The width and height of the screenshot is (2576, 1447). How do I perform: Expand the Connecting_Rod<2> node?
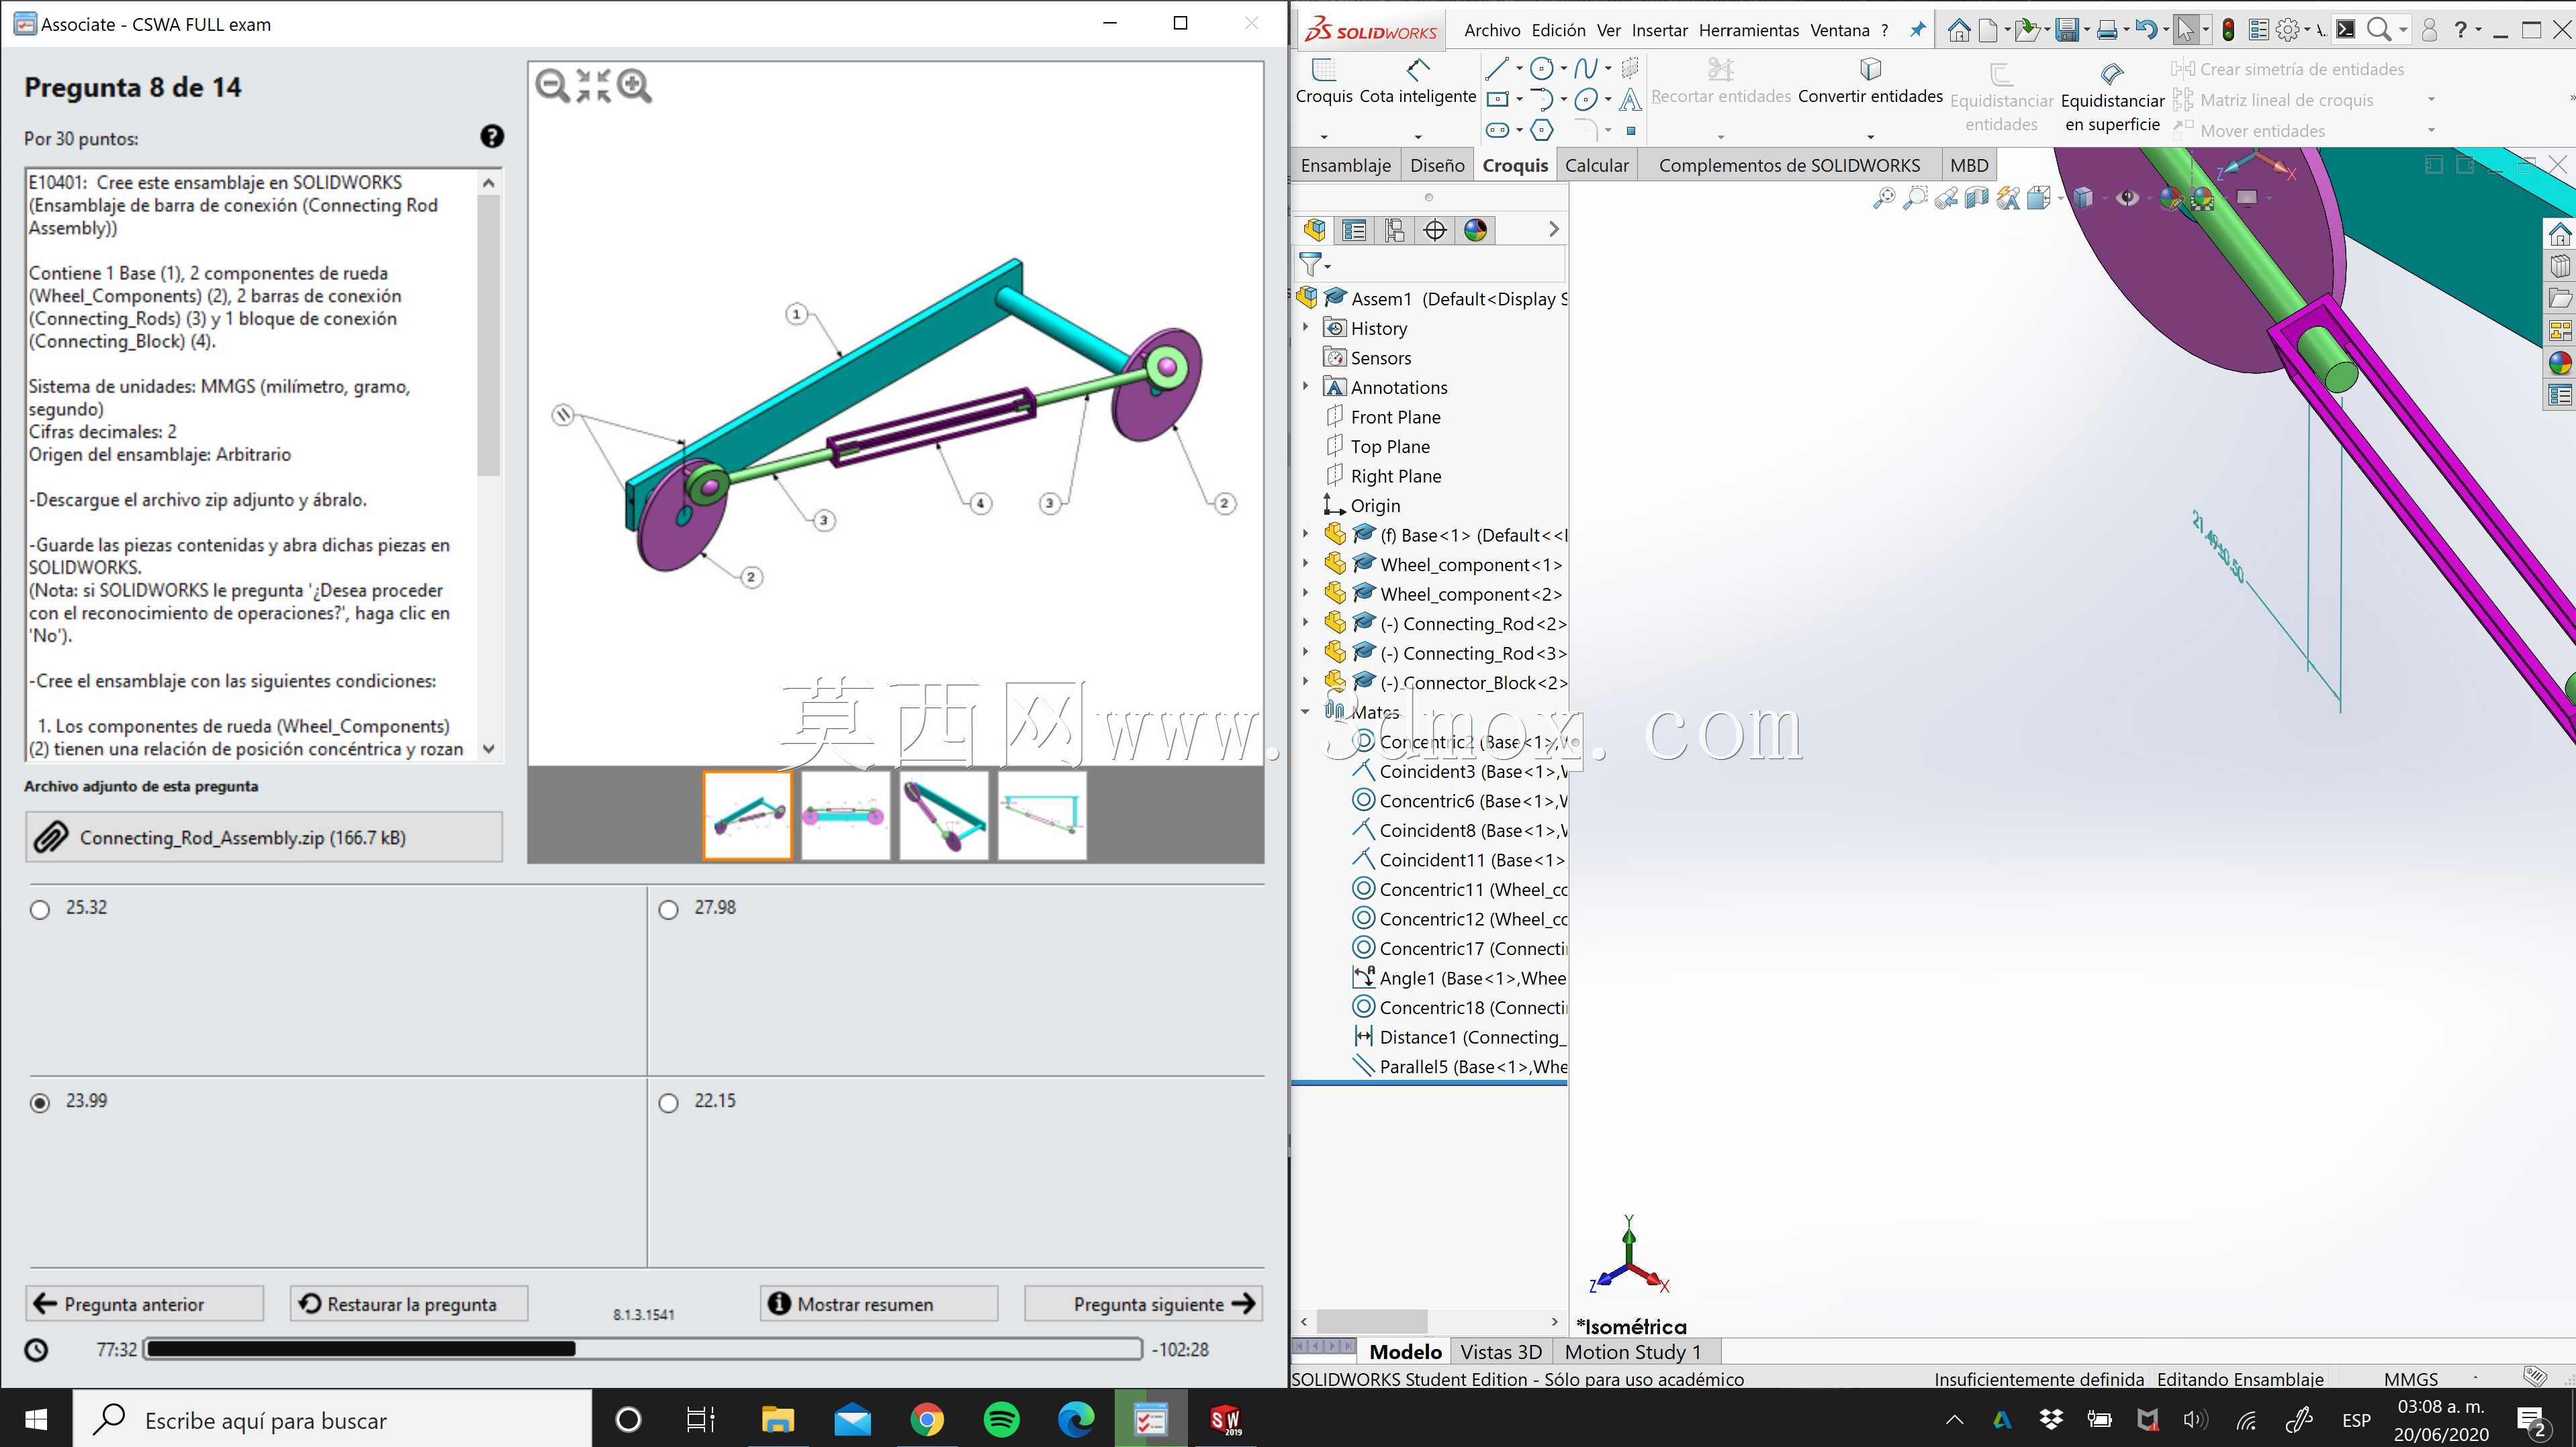(x=1305, y=623)
